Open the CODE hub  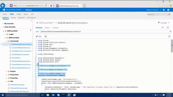[x=12, y=14]
